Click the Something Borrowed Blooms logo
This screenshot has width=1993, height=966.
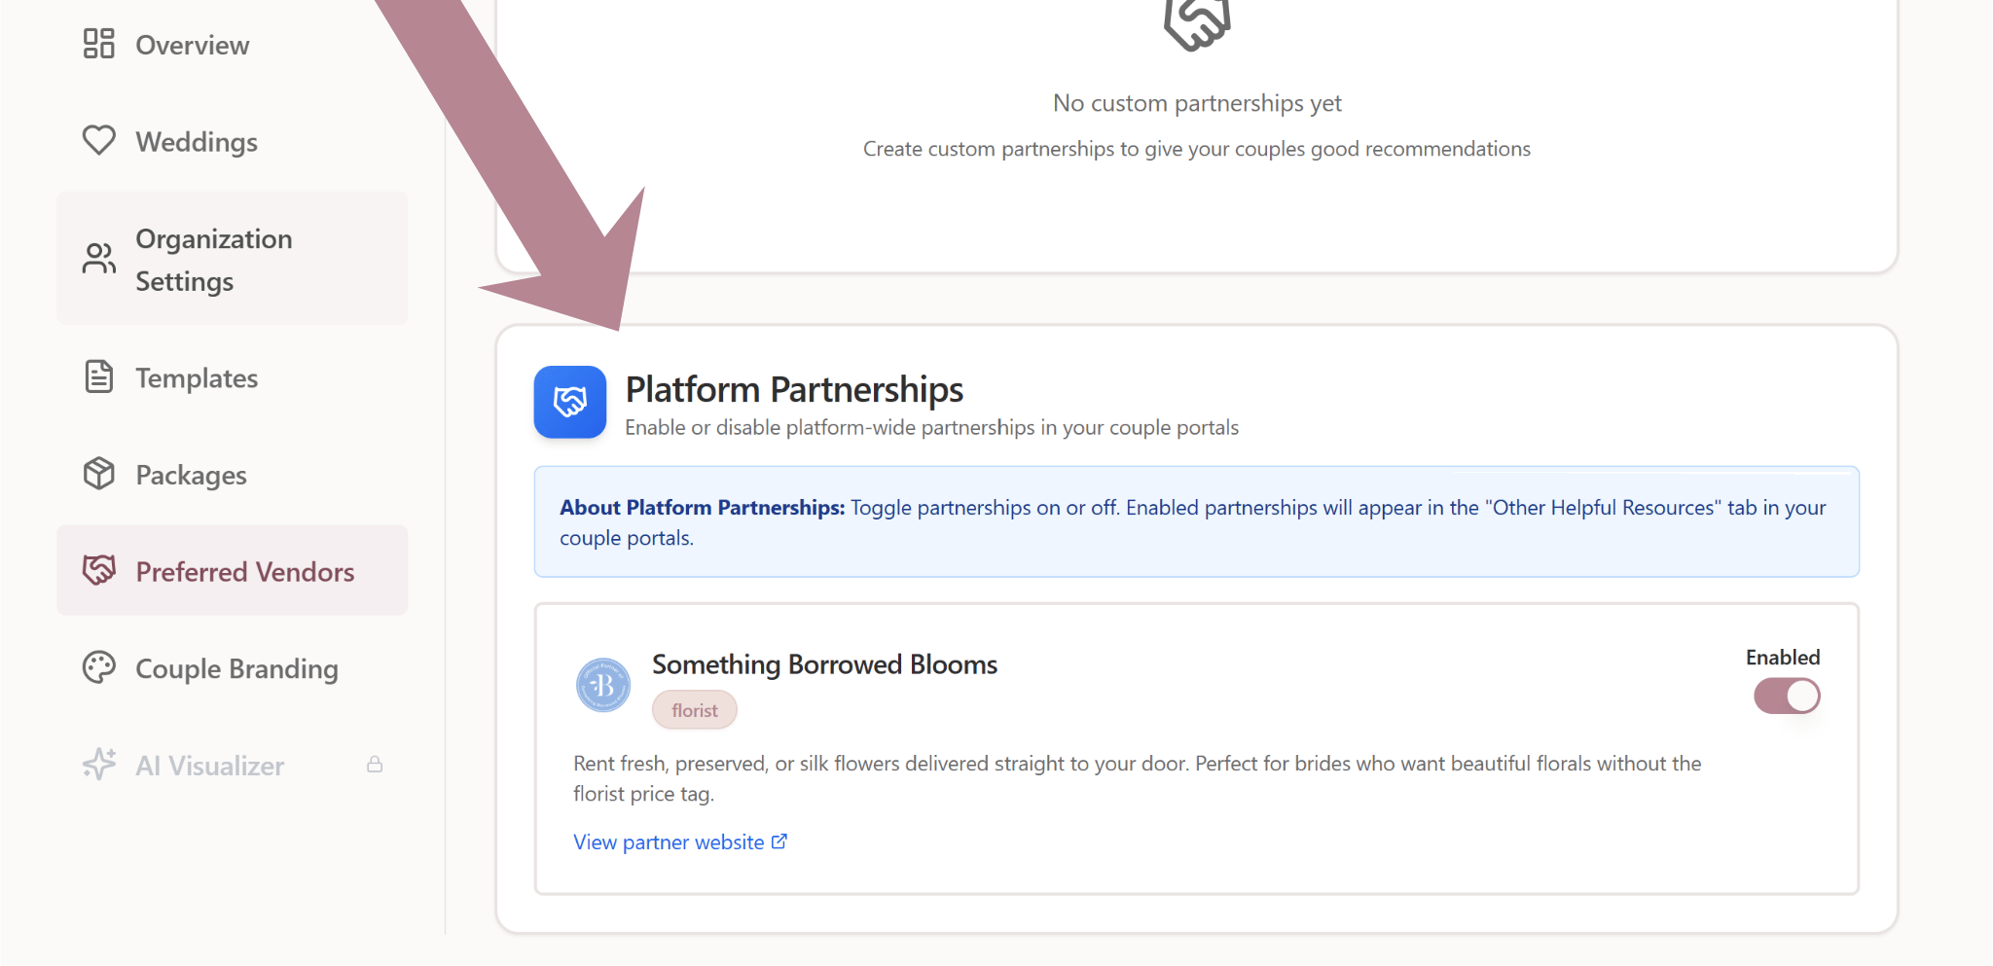click(x=603, y=685)
